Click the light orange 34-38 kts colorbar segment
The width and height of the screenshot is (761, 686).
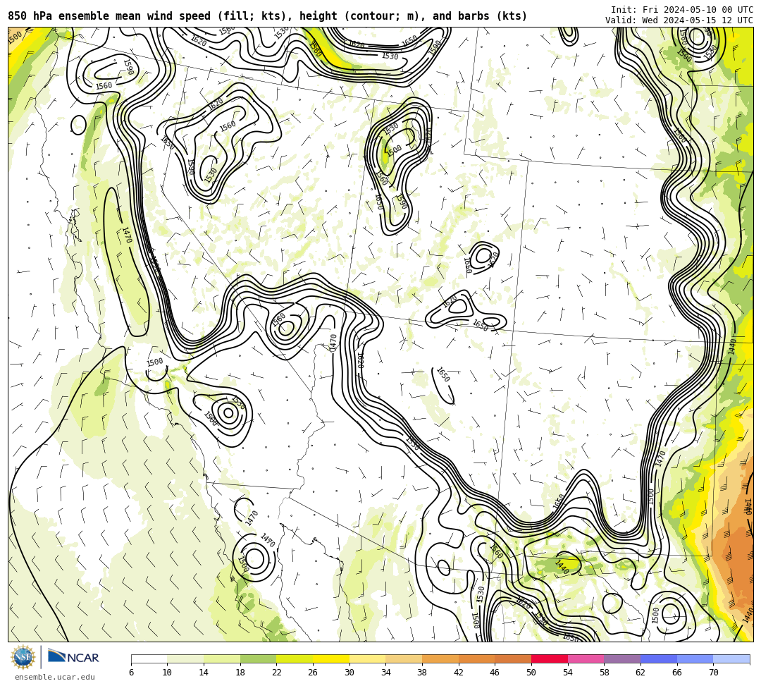point(404,659)
